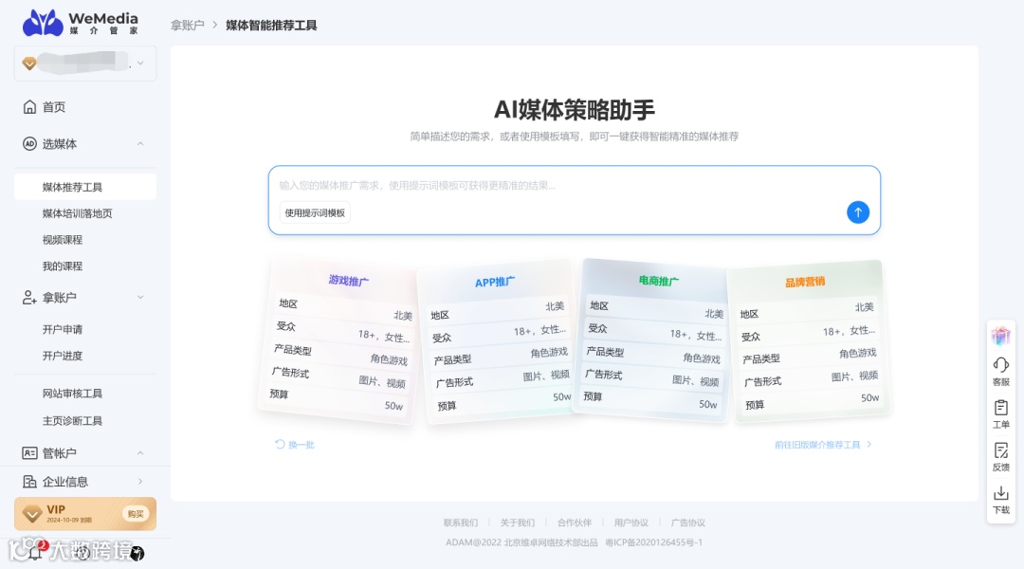Viewport: 1024px width, 569px height.
Task: Open 客服 customer service headset icon
Action: 1000,365
